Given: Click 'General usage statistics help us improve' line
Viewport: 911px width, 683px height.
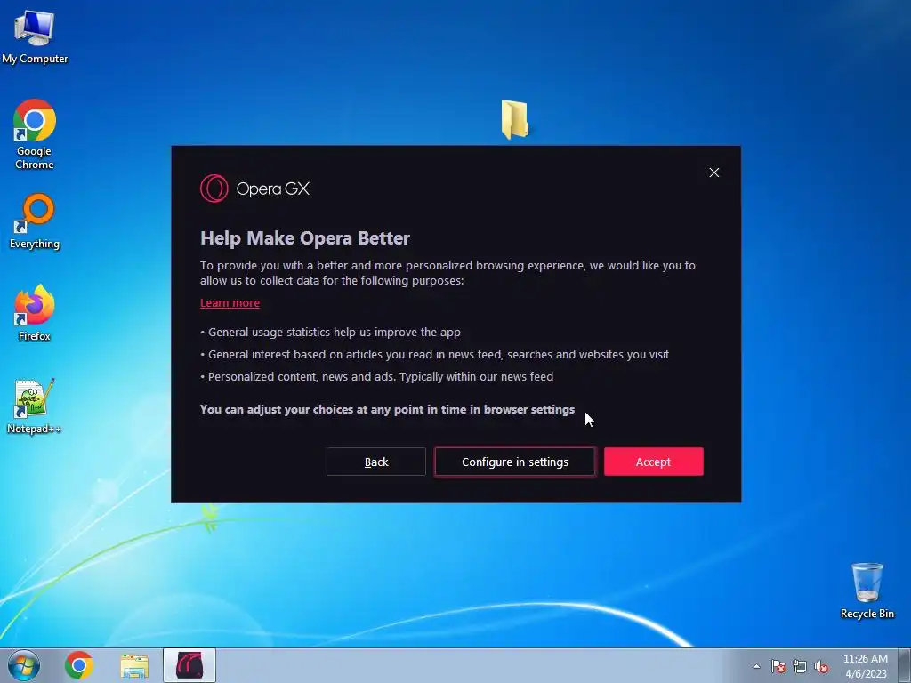Looking at the screenshot, I should 331,333.
